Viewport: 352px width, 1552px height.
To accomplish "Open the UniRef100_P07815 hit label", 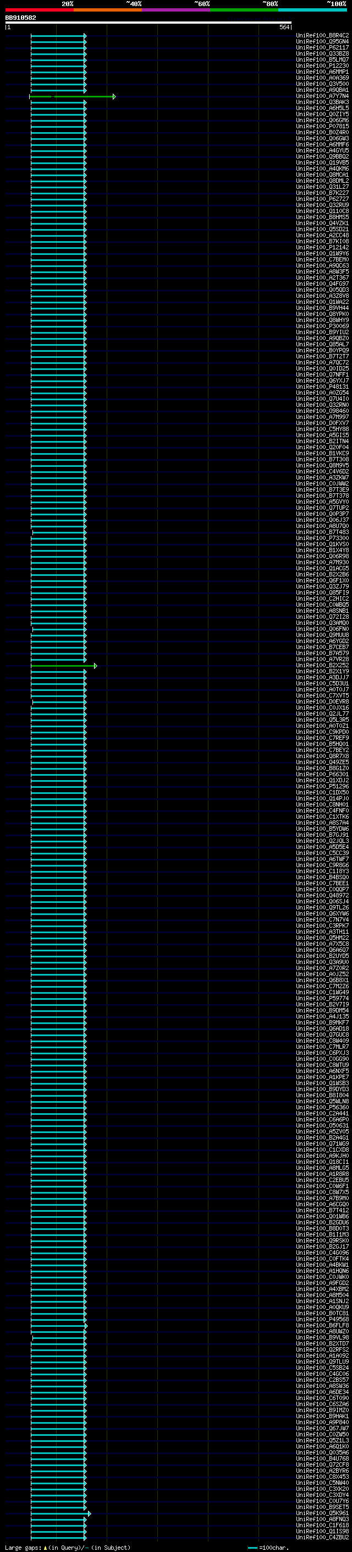I will click(x=322, y=127).
